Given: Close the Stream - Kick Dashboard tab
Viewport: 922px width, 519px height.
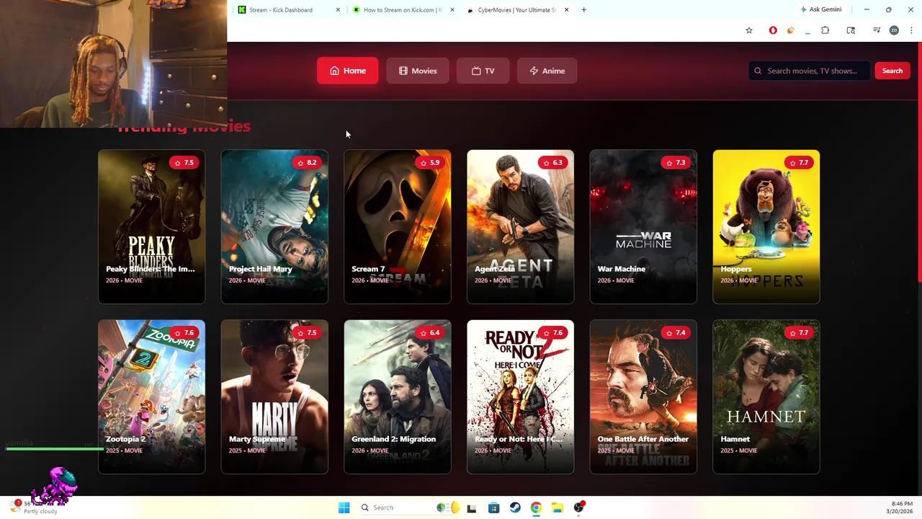Looking at the screenshot, I should click(x=338, y=9).
